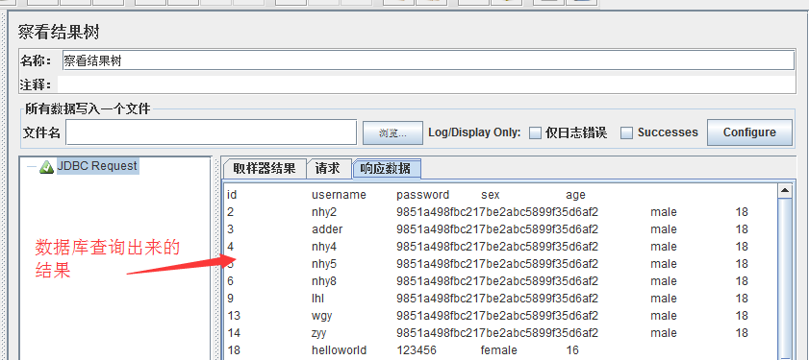Image resolution: width=809 pixels, height=360 pixels.
Task: Switch to the 取样器结果 tab
Action: pyautogui.click(x=265, y=168)
